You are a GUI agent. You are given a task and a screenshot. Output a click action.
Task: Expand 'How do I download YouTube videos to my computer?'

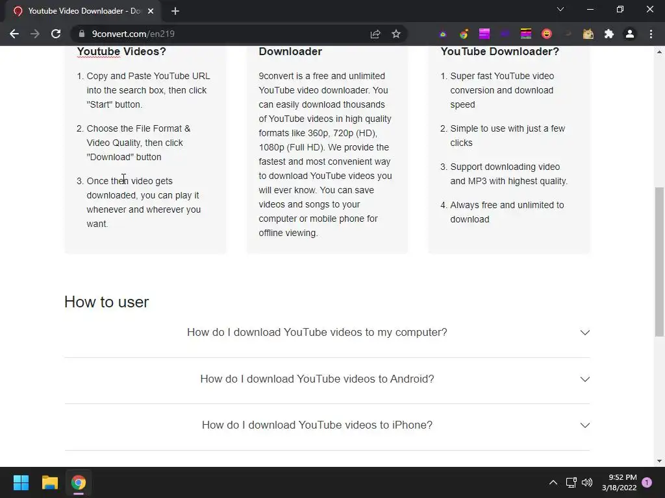pos(327,333)
